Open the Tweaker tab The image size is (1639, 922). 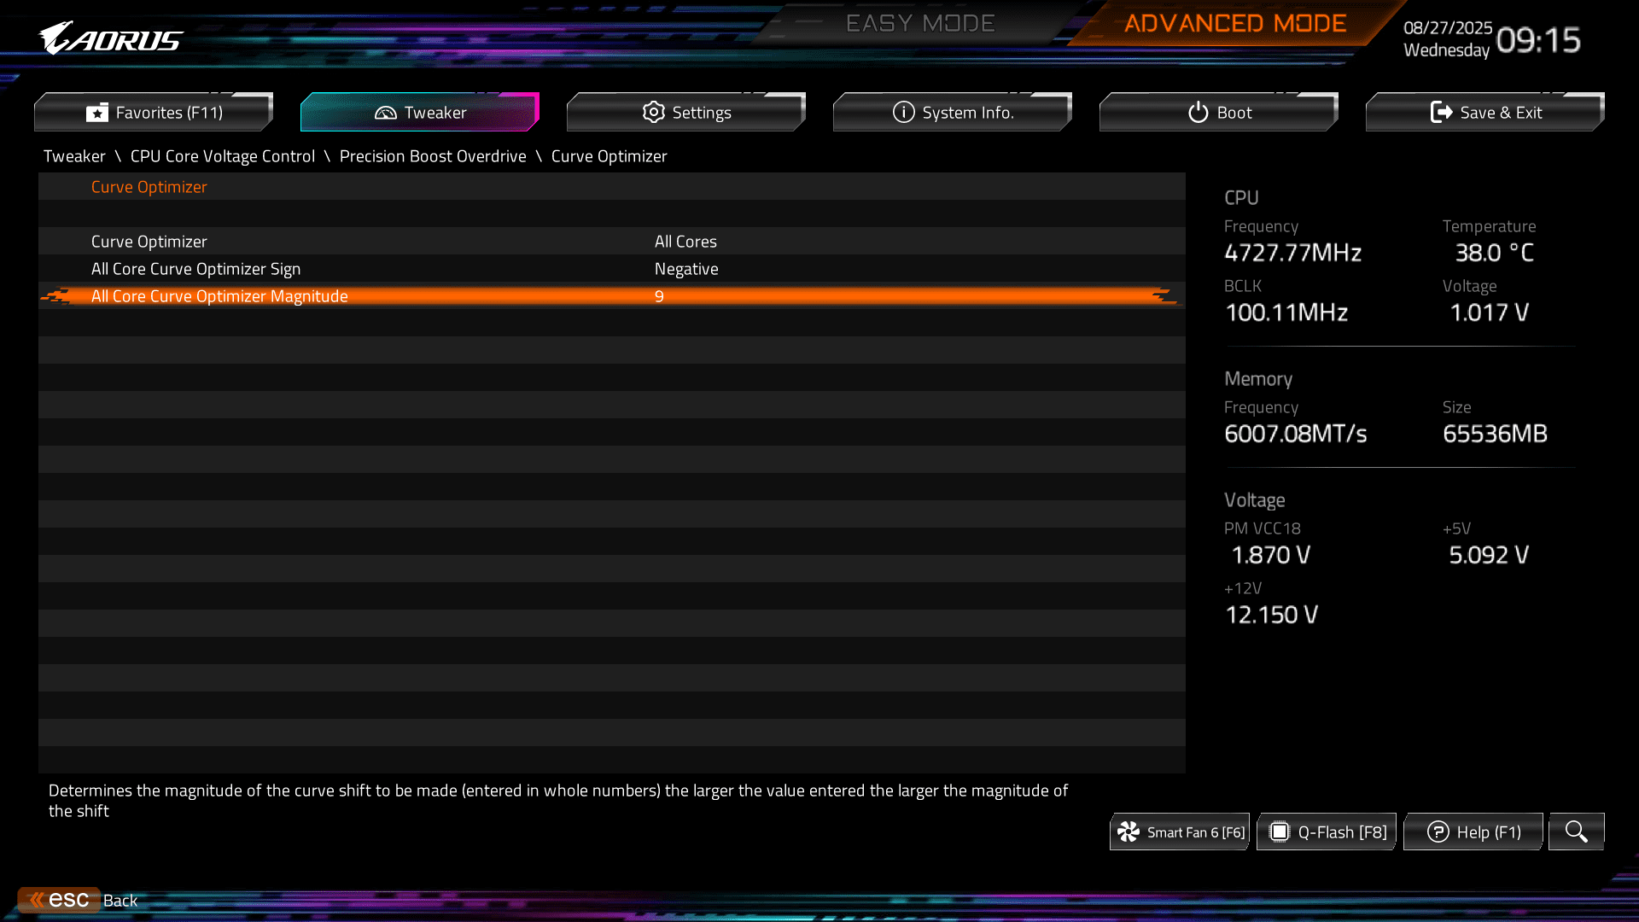click(420, 112)
